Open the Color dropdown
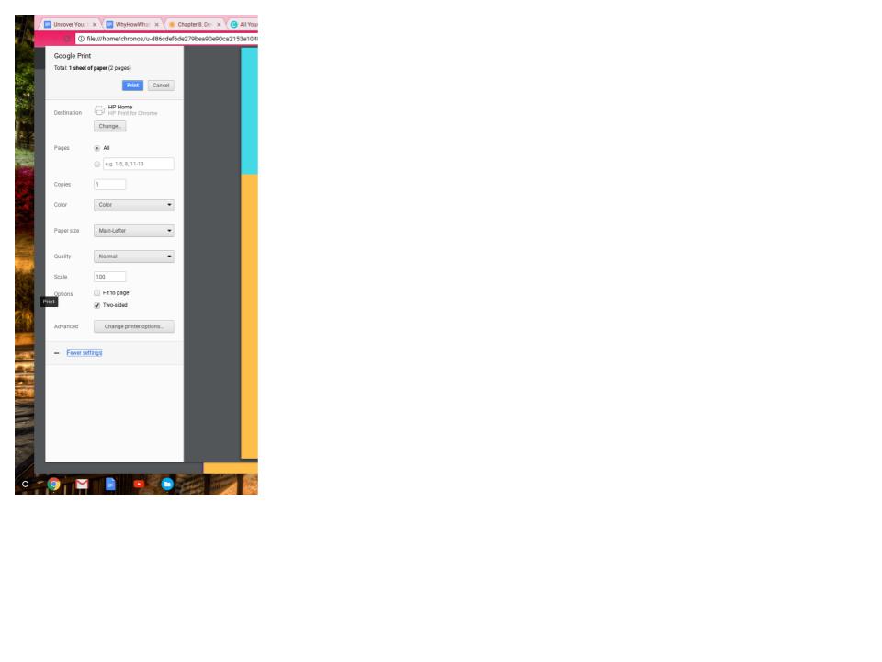This screenshot has height=662, width=882. (134, 205)
